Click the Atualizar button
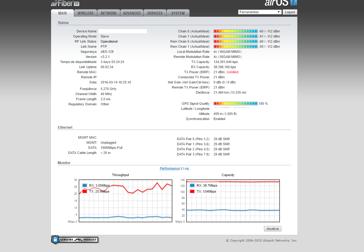This screenshot has height=252, width=364. [x=273, y=229]
